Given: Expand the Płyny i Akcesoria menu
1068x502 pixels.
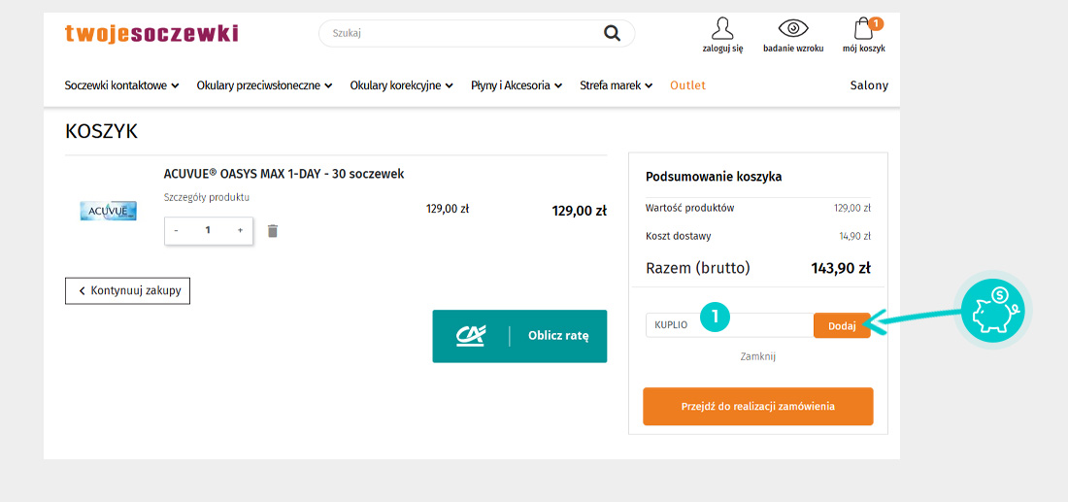Looking at the screenshot, I should point(517,85).
